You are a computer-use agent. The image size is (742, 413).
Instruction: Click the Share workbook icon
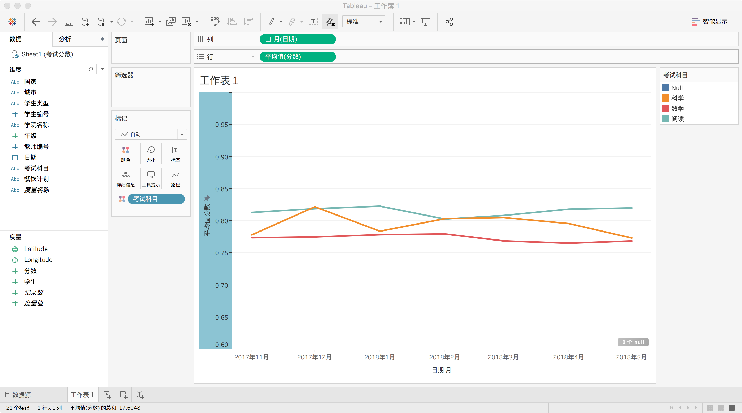point(449,22)
